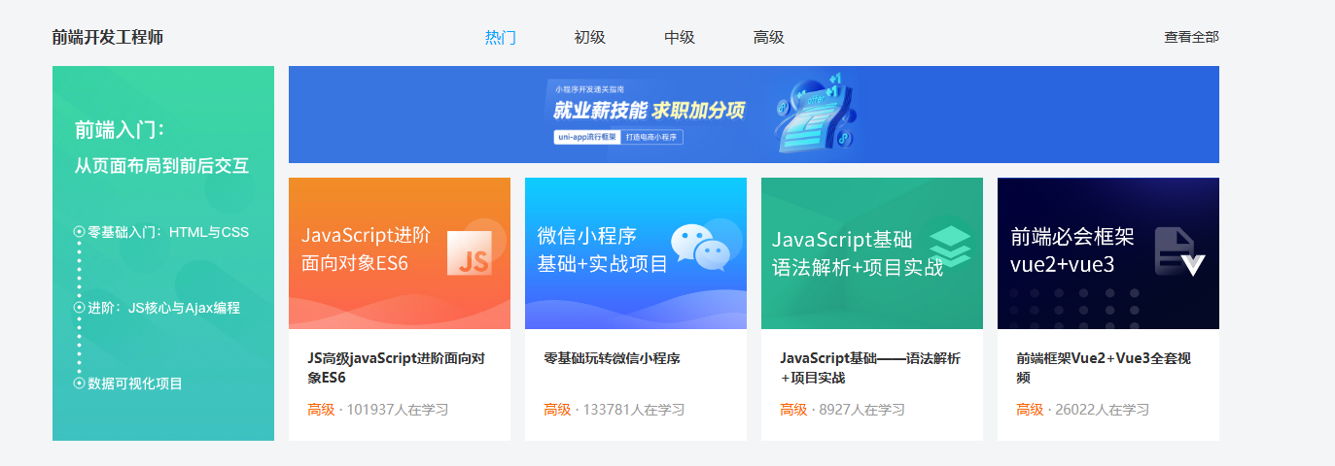Click bullet icon beside 数据可视化项目
This screenshot has height=466, width=1335.
(x=79, y=383)
